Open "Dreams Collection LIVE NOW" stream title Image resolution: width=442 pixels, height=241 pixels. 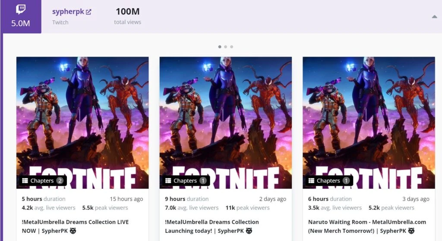pos(75,226)
